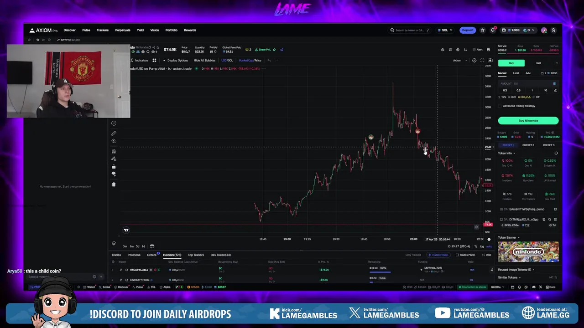Open the Discover page in top navigation

tap(69, 30)
